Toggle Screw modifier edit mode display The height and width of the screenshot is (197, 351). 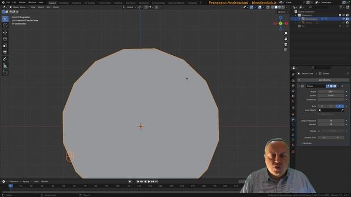(x=327, y=86)
